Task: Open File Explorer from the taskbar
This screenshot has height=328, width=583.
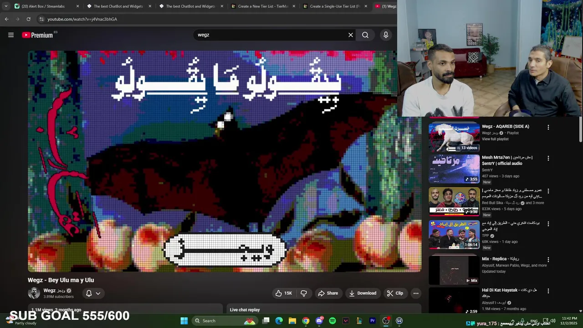Action: (292, 321)
